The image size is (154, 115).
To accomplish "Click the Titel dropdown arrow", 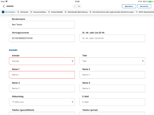I will pos(143,61).
